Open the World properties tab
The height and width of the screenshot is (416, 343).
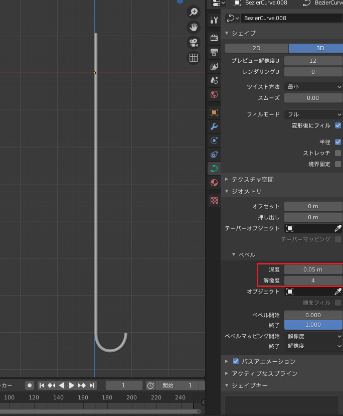(214, 94)
